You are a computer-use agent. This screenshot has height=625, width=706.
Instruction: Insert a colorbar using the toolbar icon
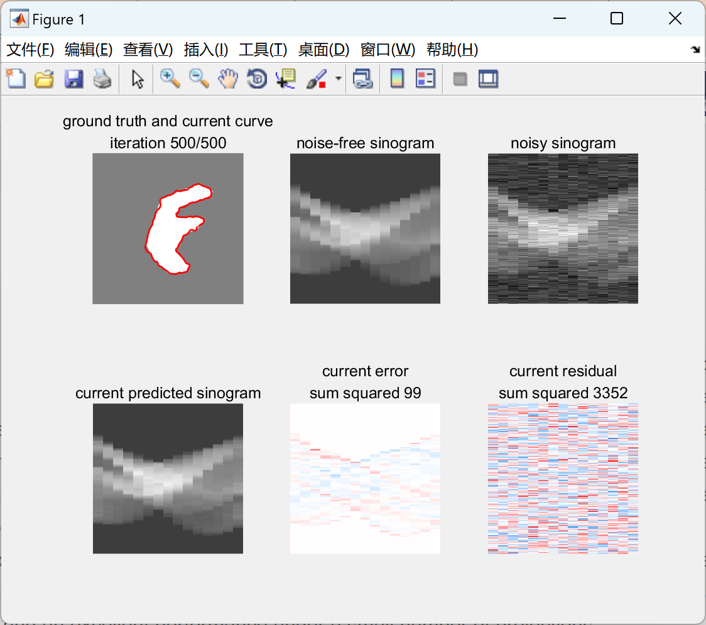coord(397,79)
